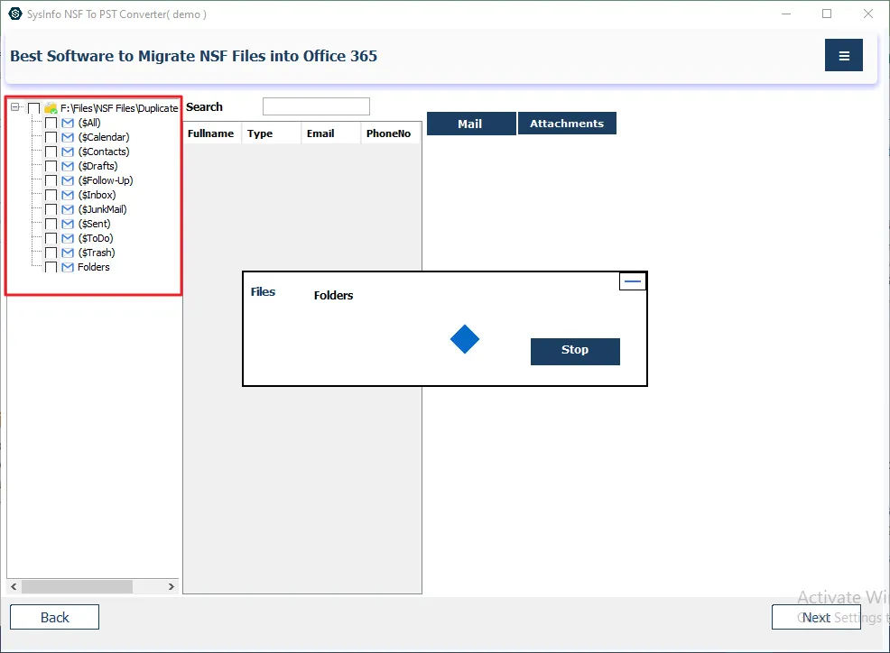Screen dimensions: 890x653
Task: Open the hamburger menu icon
Action: 844,56
